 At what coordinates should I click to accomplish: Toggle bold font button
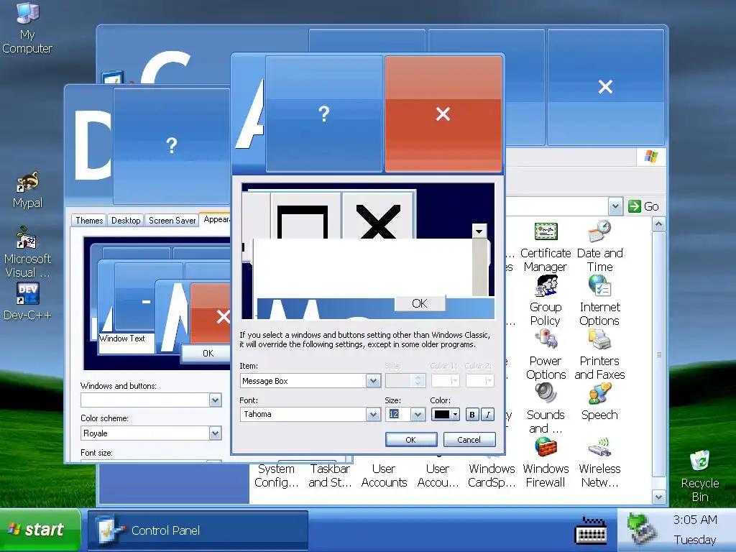(x=472, y=415)
